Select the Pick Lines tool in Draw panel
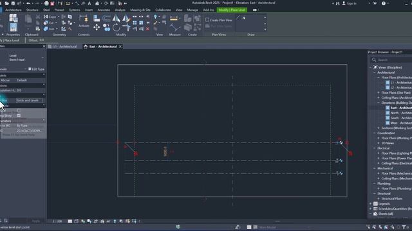This screenshot has width=412, height=231. [244, 18]
